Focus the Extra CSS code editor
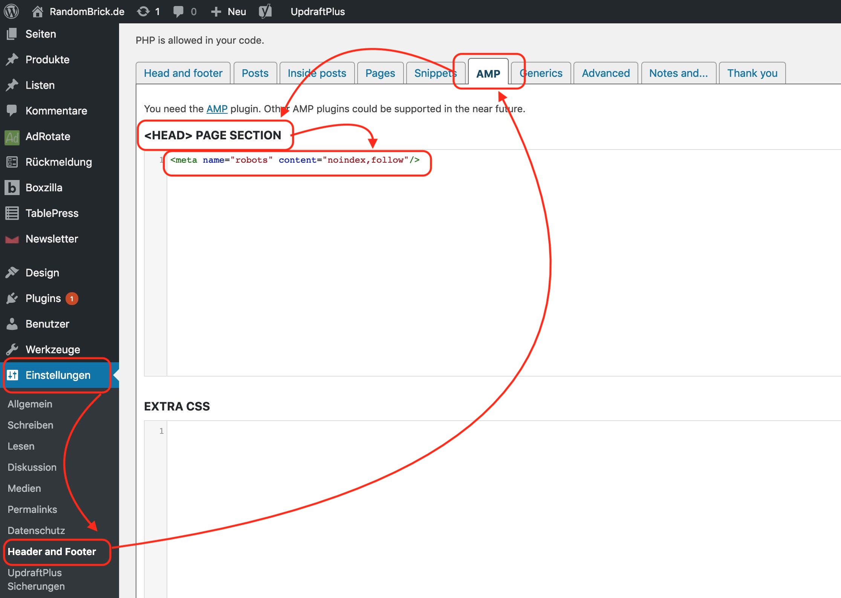This screenshot has height=598, width=841. pyautogui.click(x=504, y=509)
